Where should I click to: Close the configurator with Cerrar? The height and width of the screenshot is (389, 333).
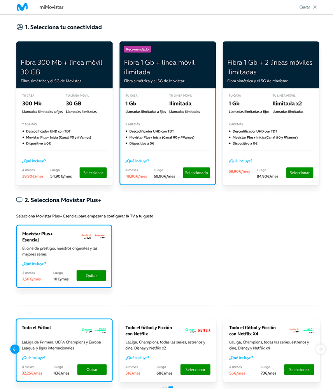tap(308, 7)
